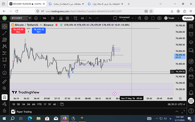Image resolution: width=195 pixels, height=122 pixels.
Task: Open the chats panel
Action: [x=191, y=50]
